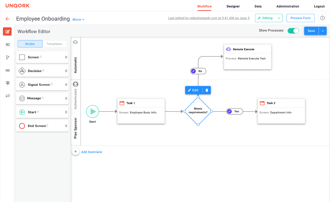The image size is (330, 202).
Task: Delete node using the trash icon
Action: [207, 90]
